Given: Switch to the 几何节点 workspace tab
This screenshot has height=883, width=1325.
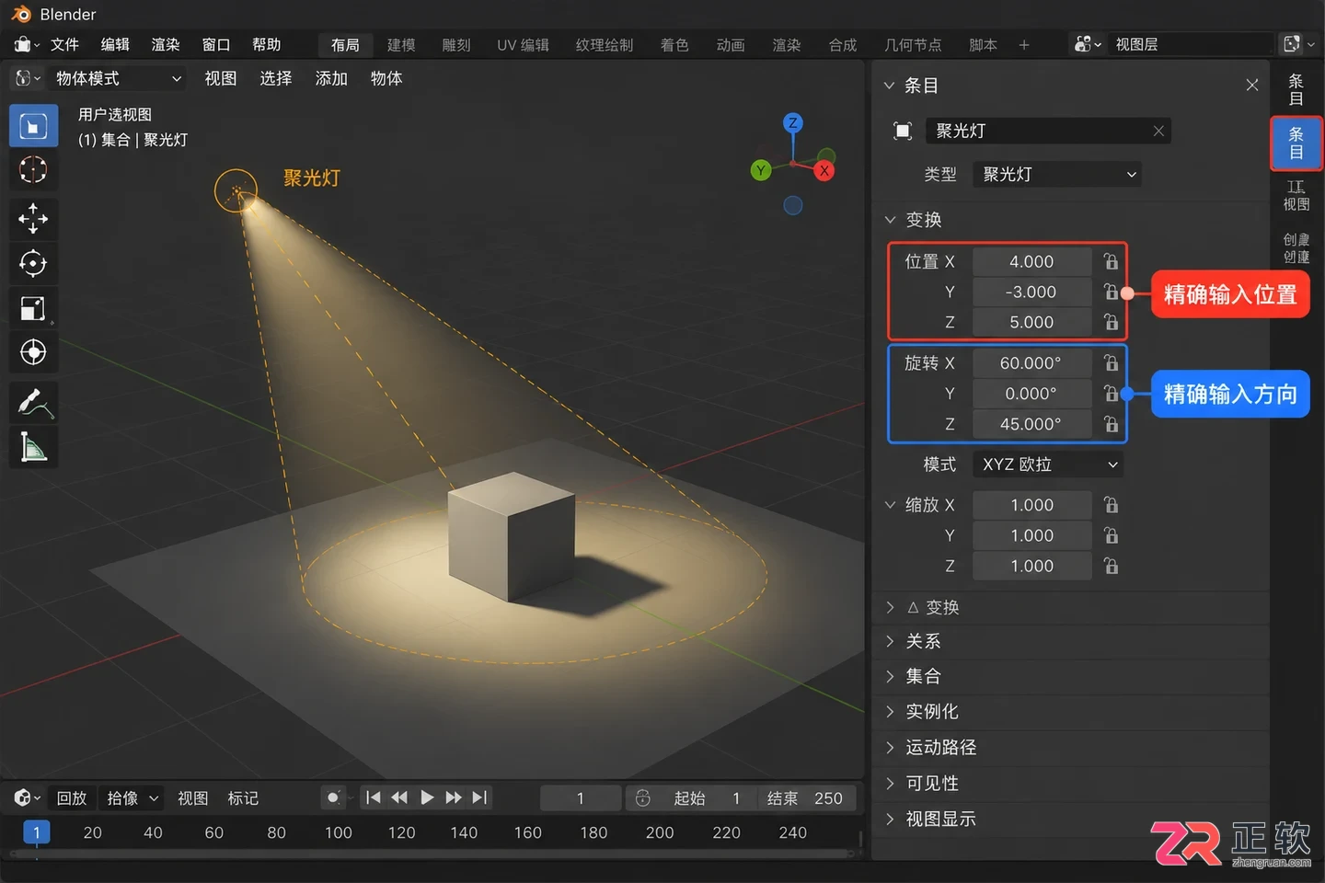Looking at the screenshot, I should 913,44.
